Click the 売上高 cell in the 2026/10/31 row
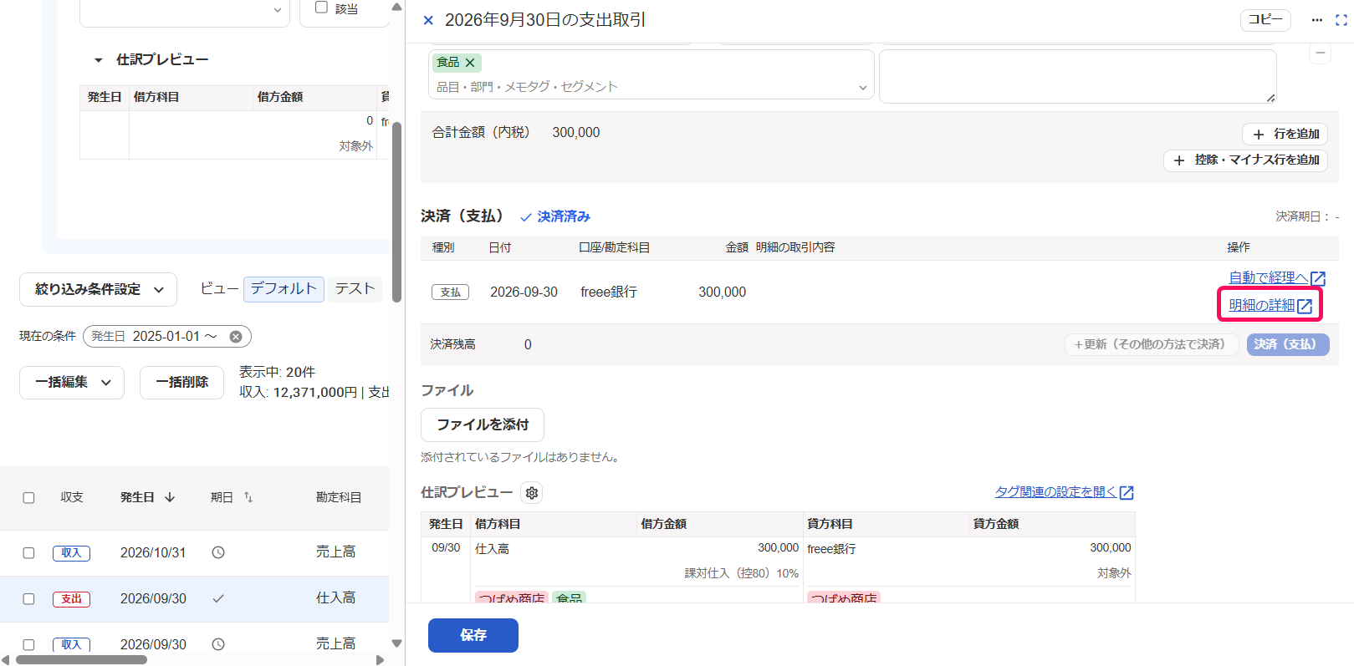 coord(336,552)
